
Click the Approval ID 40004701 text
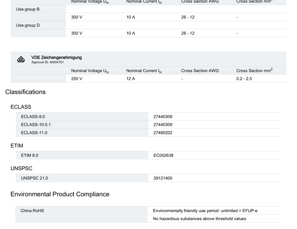[47, 62]
